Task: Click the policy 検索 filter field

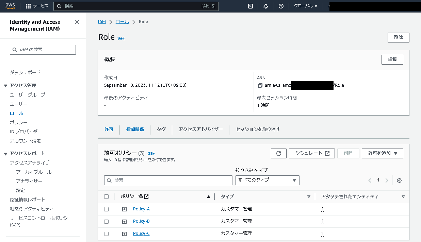Action: (x=168, y=180)
